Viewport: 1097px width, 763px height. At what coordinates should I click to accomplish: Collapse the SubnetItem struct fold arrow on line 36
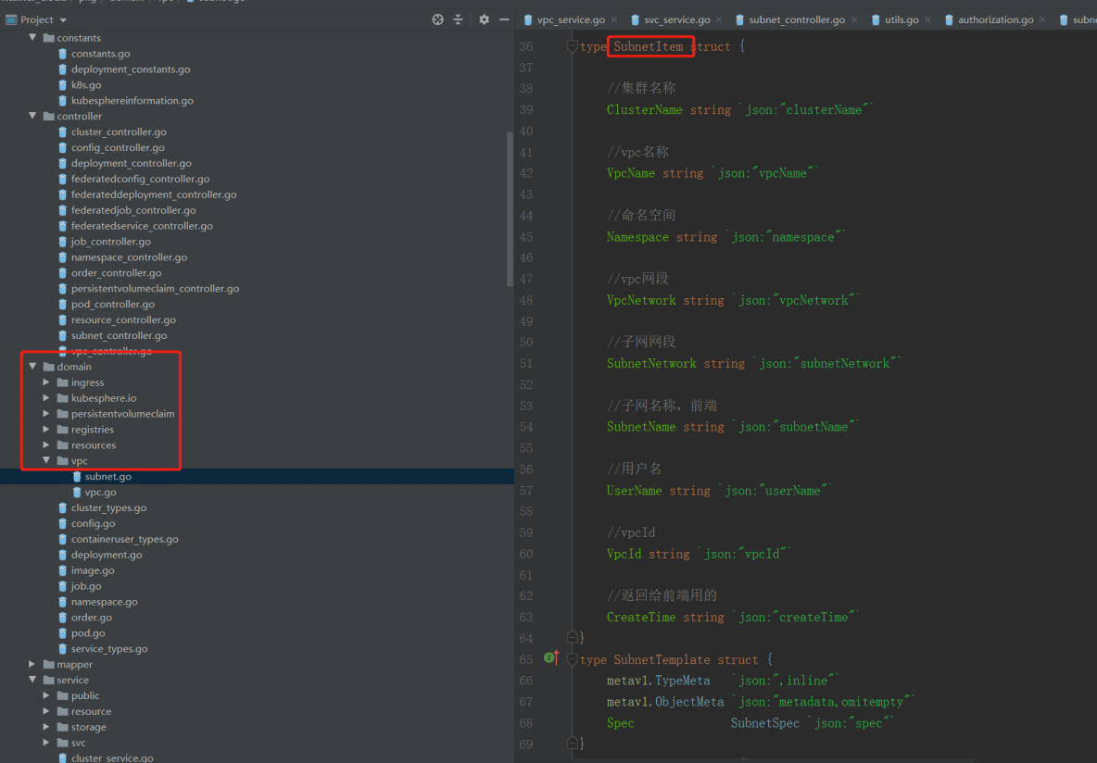pos(572,45)
